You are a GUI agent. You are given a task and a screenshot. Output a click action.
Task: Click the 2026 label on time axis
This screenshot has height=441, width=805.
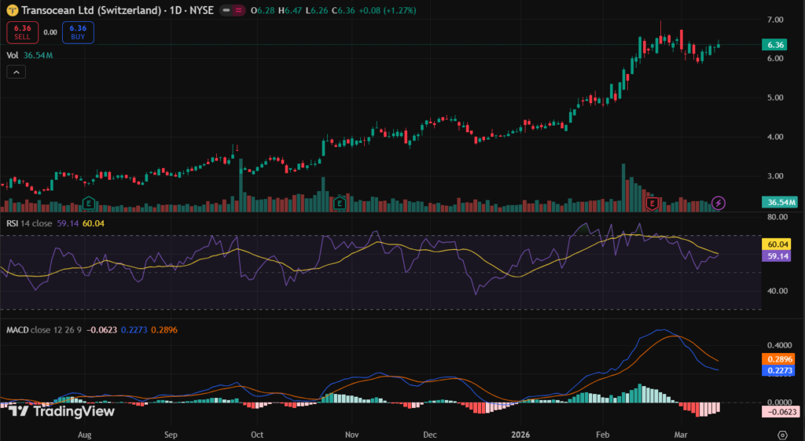click(x=520, y=434)
